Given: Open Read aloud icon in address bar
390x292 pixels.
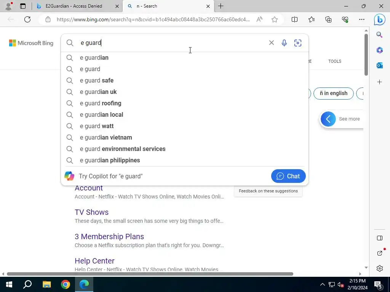Looking at the screenshot, I should 259,20.
